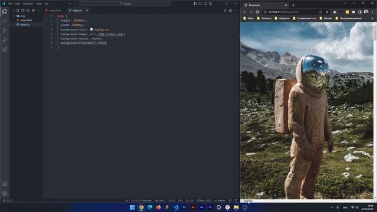Image resolution: width=377 pixels, height=212 pixels.
Task: Click the errors and warnings status item
Action: pos(8,200)
